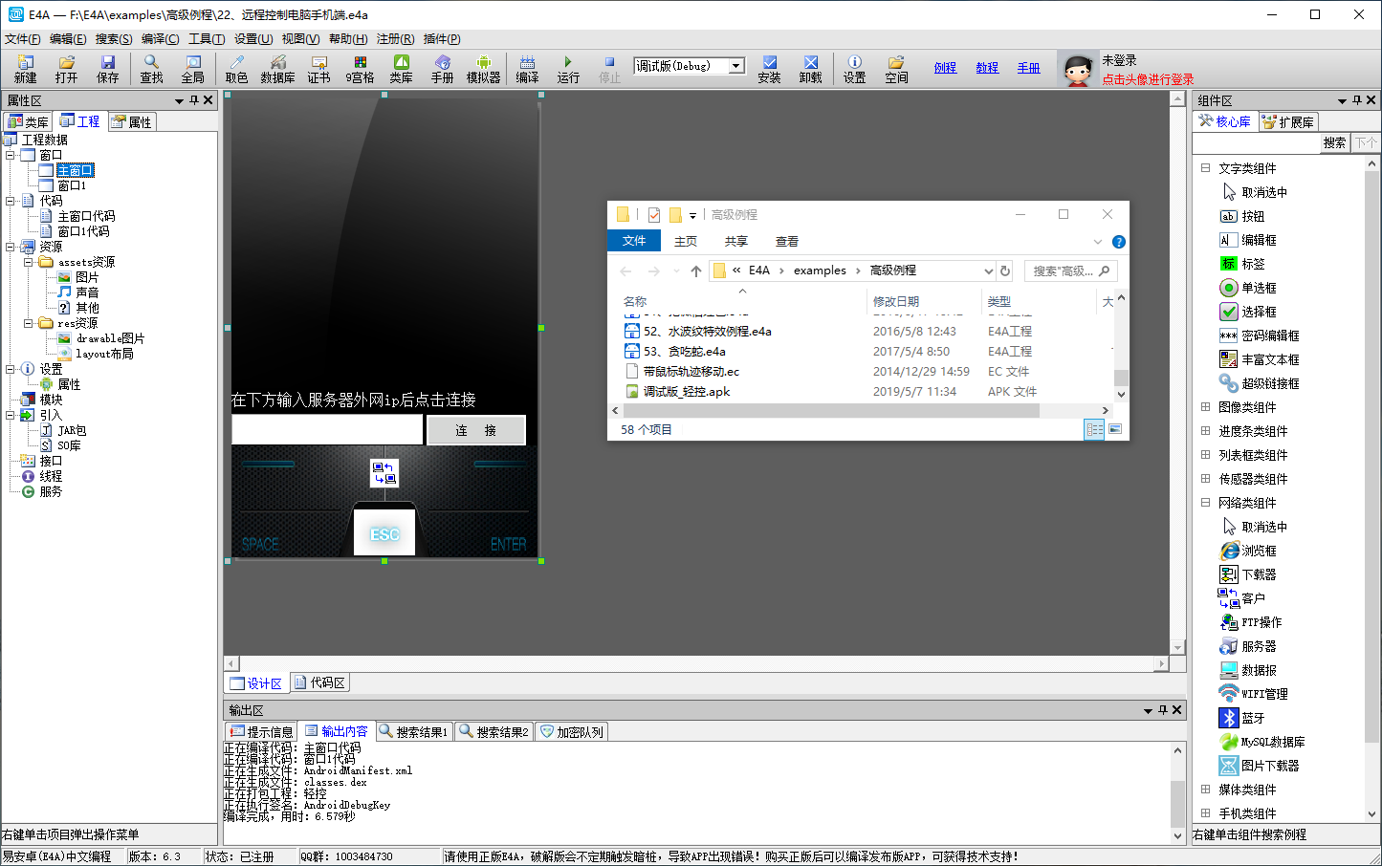The image size is (1382, 866).
Task: Click the 卸载 uninstall icon
Action: 810,69
